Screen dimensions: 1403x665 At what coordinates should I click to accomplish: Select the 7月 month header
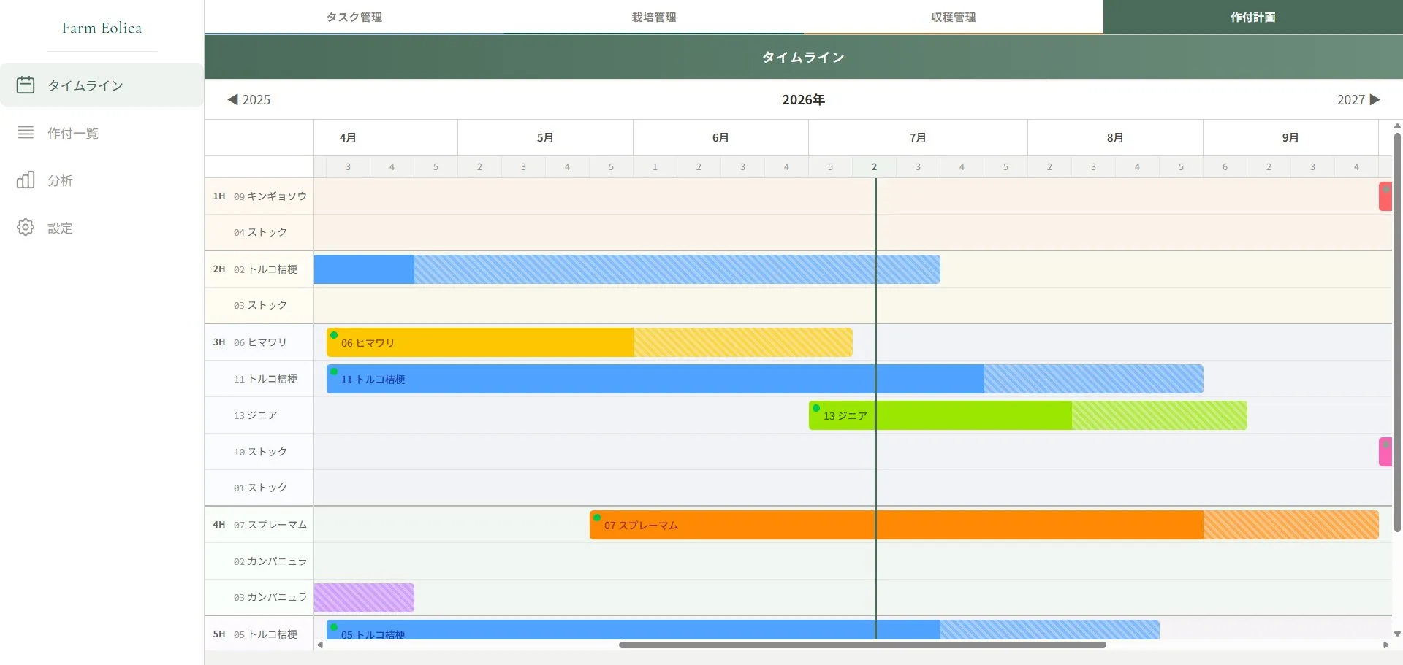(x=918, y=137)
